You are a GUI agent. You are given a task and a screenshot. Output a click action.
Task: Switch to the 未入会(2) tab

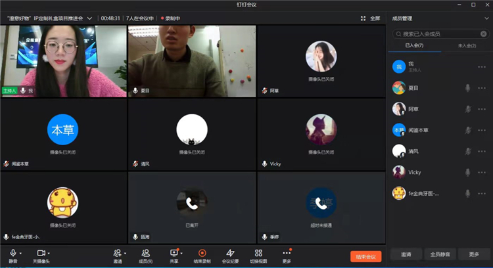pyautogui.click(x=467, y=46)
